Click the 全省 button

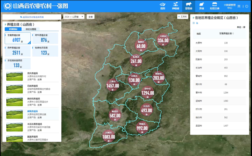(x=90, y=17)
